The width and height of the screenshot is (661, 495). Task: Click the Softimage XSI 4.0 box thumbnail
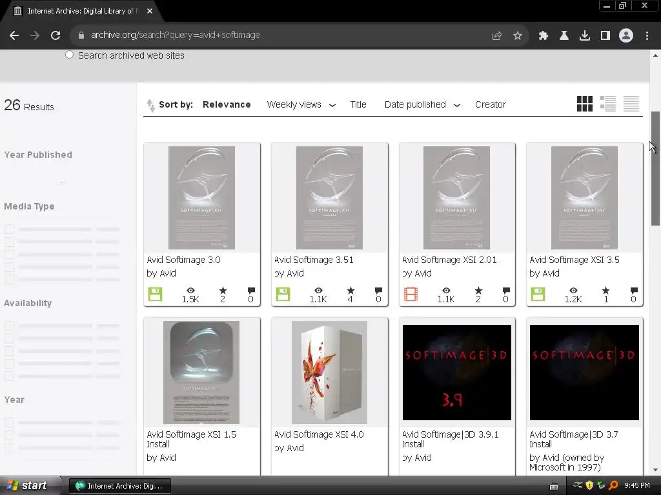click(x=329, y=373)
